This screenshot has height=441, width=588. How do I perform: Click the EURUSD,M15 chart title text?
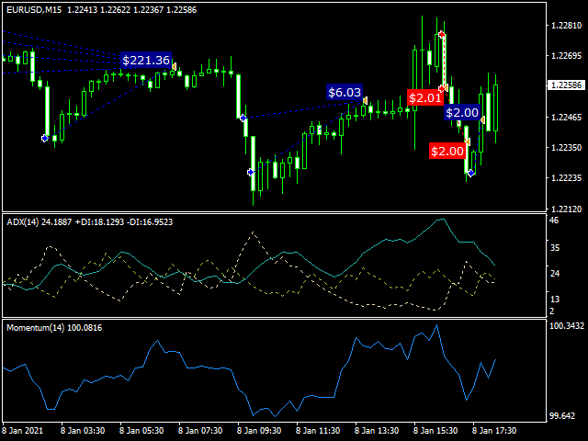34,10
